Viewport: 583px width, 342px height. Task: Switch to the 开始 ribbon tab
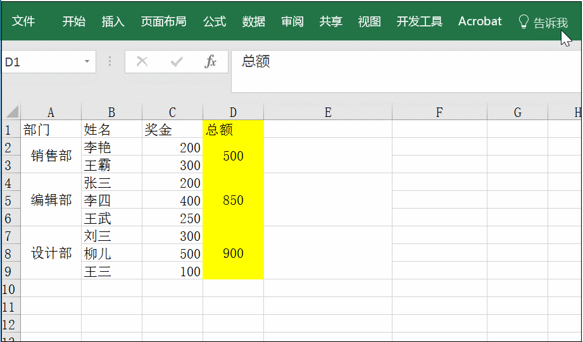73,21
